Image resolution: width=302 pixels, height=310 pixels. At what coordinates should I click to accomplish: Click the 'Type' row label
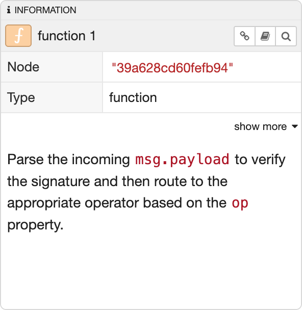[21, 97]
